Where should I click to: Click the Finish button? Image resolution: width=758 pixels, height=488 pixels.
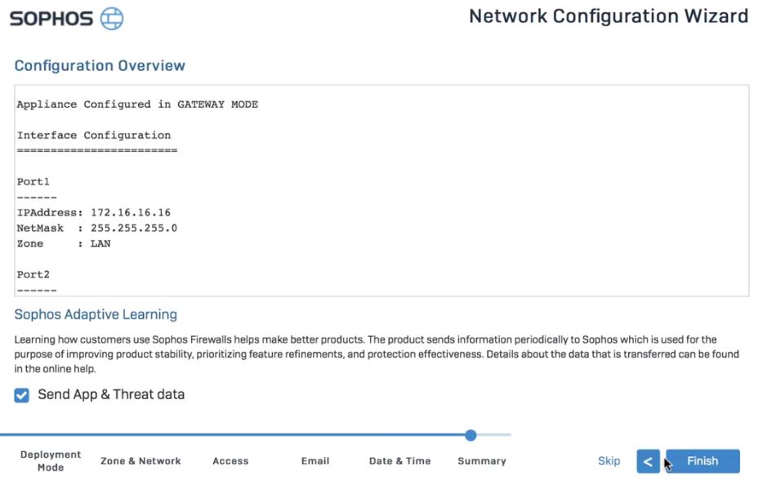[702, 461]
